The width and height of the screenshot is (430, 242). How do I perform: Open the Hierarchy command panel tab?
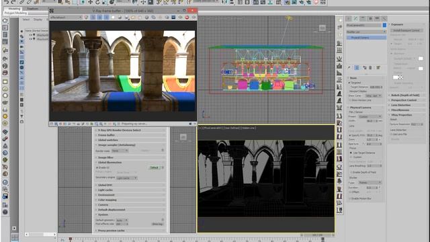(x=363, y=18)
